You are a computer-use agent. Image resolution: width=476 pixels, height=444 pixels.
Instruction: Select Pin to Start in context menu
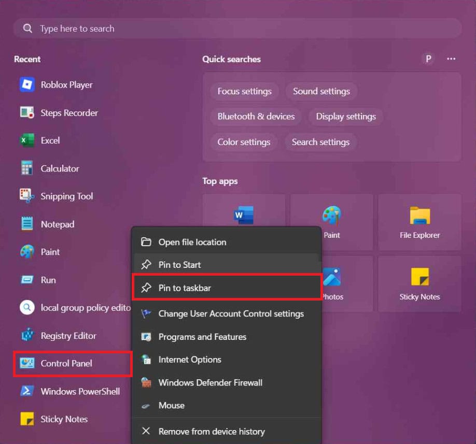pyautogui.click(x=228, y=265)
